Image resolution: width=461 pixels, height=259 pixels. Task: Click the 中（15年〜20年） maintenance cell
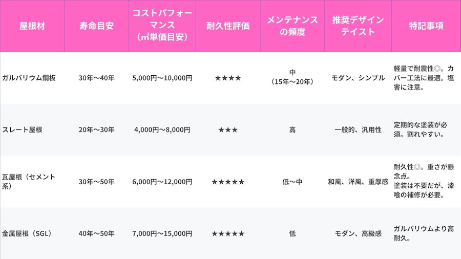point(292,78)
